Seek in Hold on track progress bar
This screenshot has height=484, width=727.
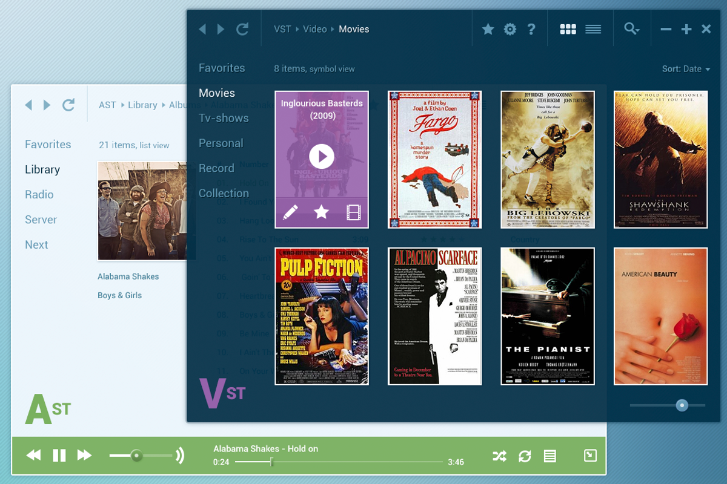point(339,462)
